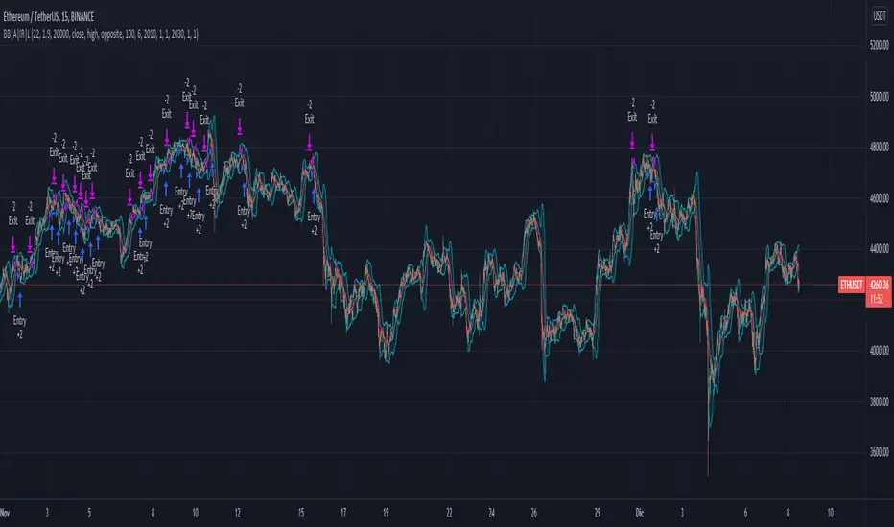Viewport: 894px width, 527px height.
Task: Open the BB|A|IR|L strategy legend settings
Action: tap(101, 34)
